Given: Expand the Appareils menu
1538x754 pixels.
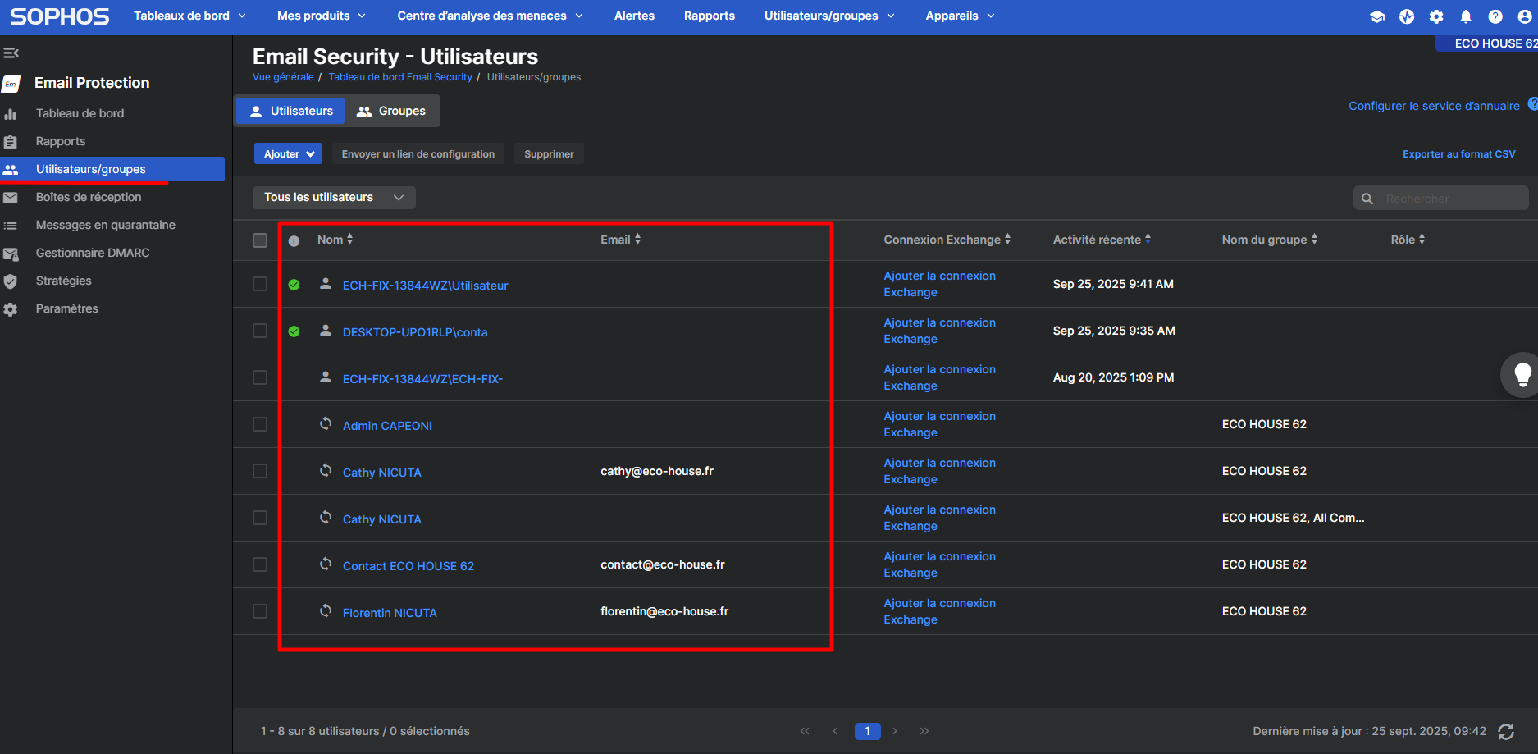Looking at the screenshot, I should (960, 16).
